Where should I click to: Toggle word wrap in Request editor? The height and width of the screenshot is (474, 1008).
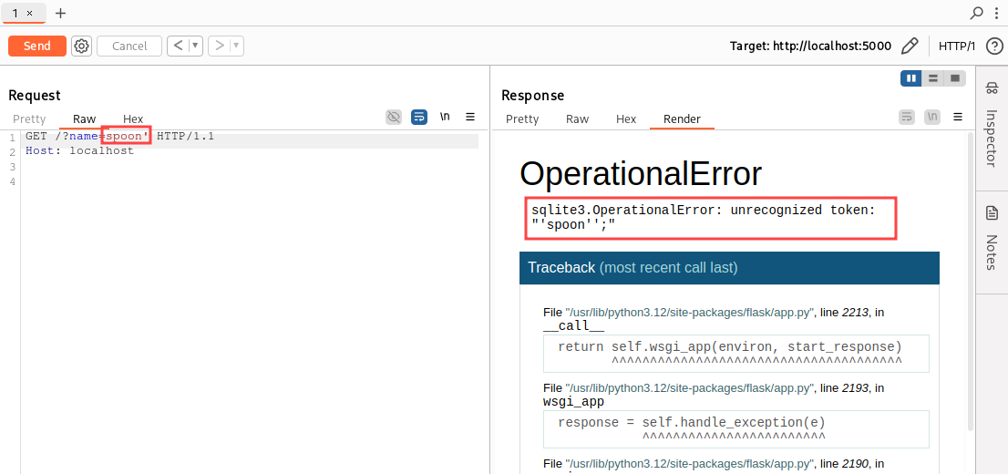pyautogui.click(x=419, y=117)
